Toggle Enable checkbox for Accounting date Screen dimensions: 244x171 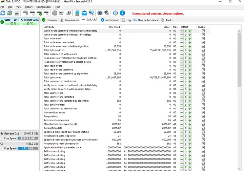pyautogui.click(x=203, y=128)
